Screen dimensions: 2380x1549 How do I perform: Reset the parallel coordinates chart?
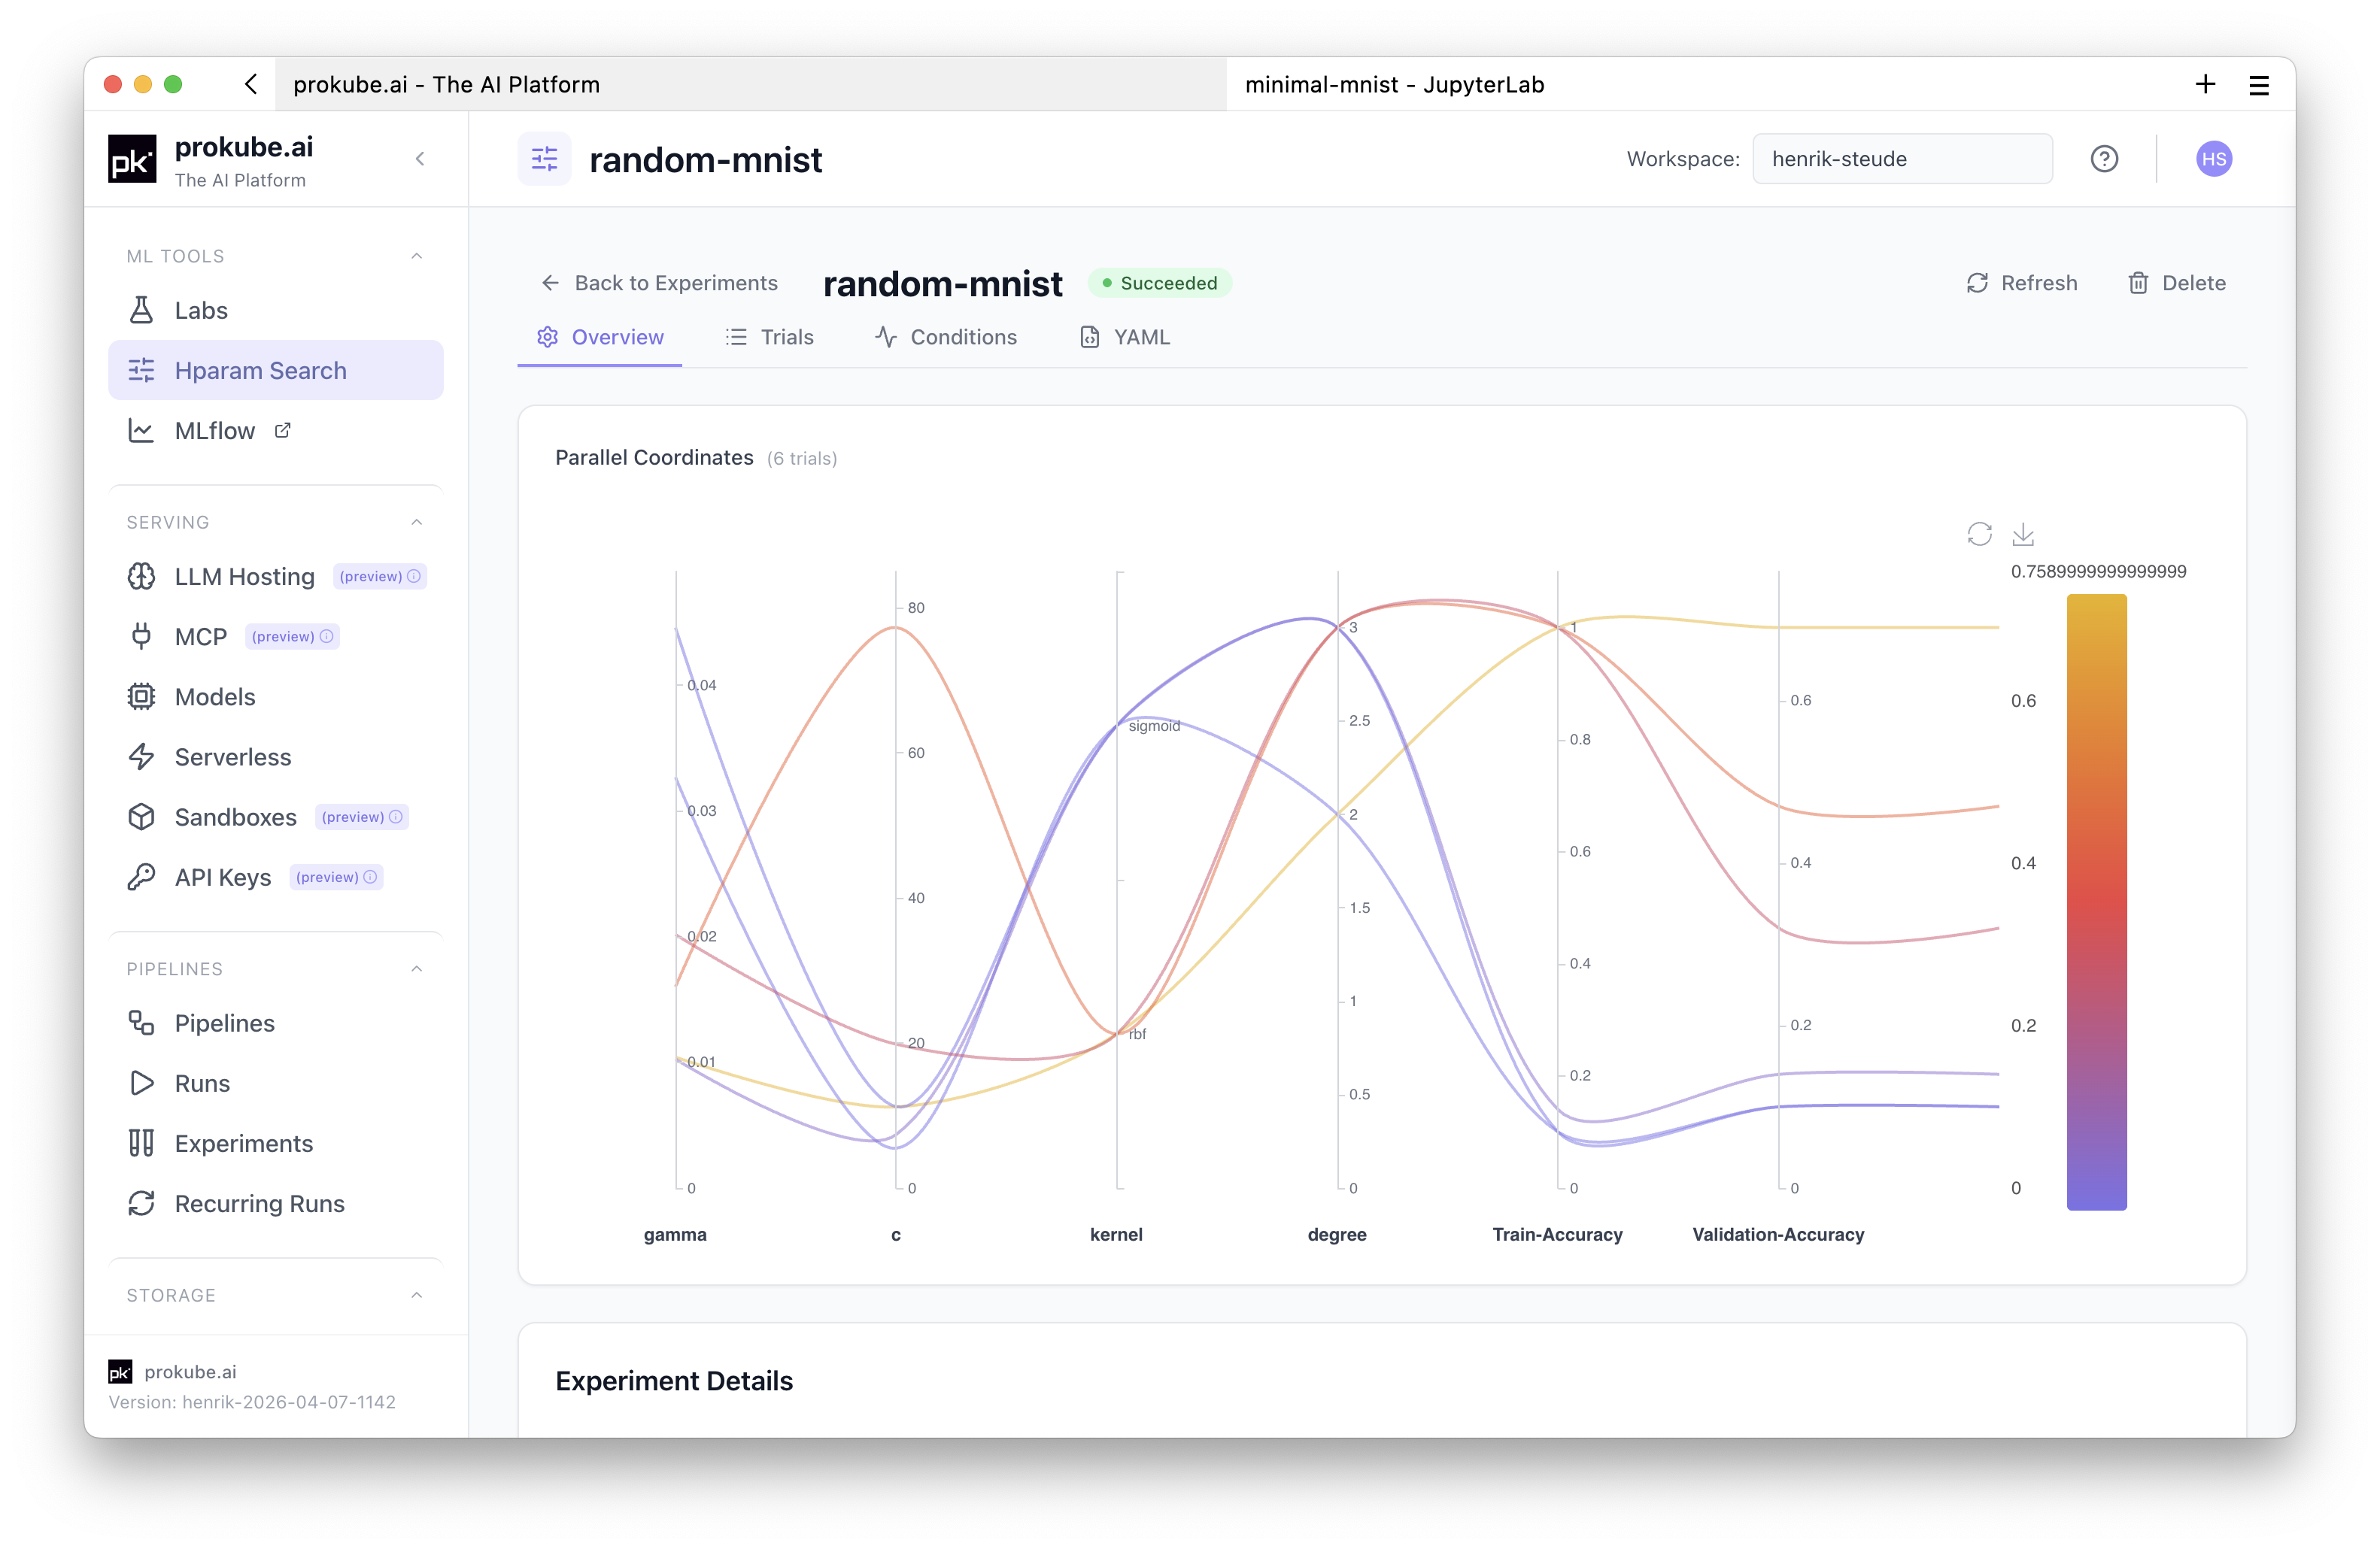pyautogui.click(x=1979, y=535)
